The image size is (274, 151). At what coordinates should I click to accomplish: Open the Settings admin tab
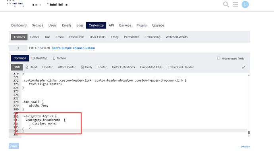point(37,25)
